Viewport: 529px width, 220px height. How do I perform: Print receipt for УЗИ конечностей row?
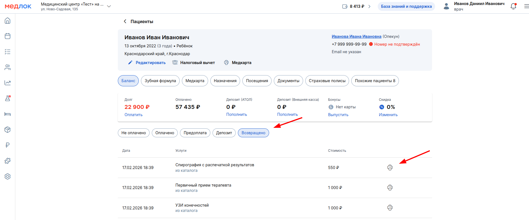390,208
